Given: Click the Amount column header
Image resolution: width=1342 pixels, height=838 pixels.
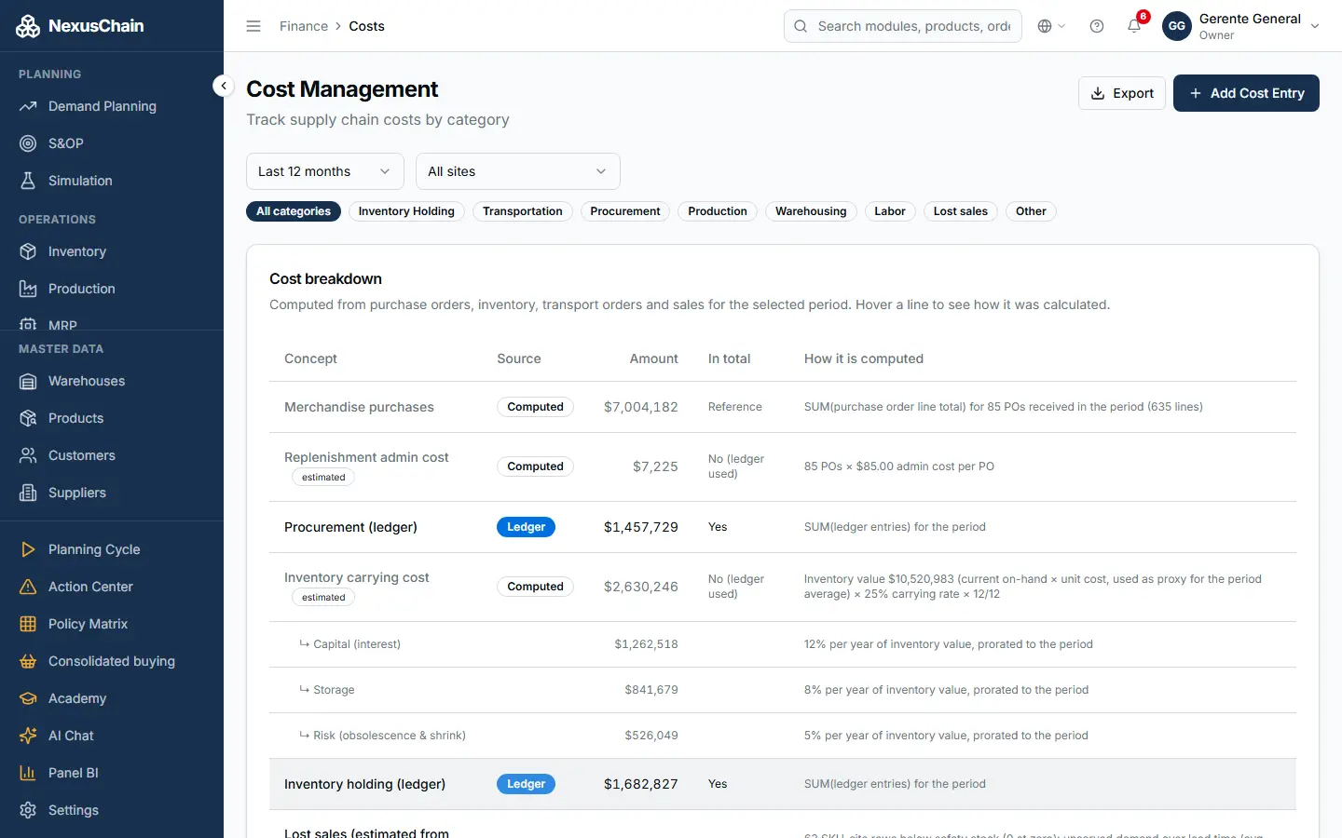Looking at the screenshot, I should point(654,358).
